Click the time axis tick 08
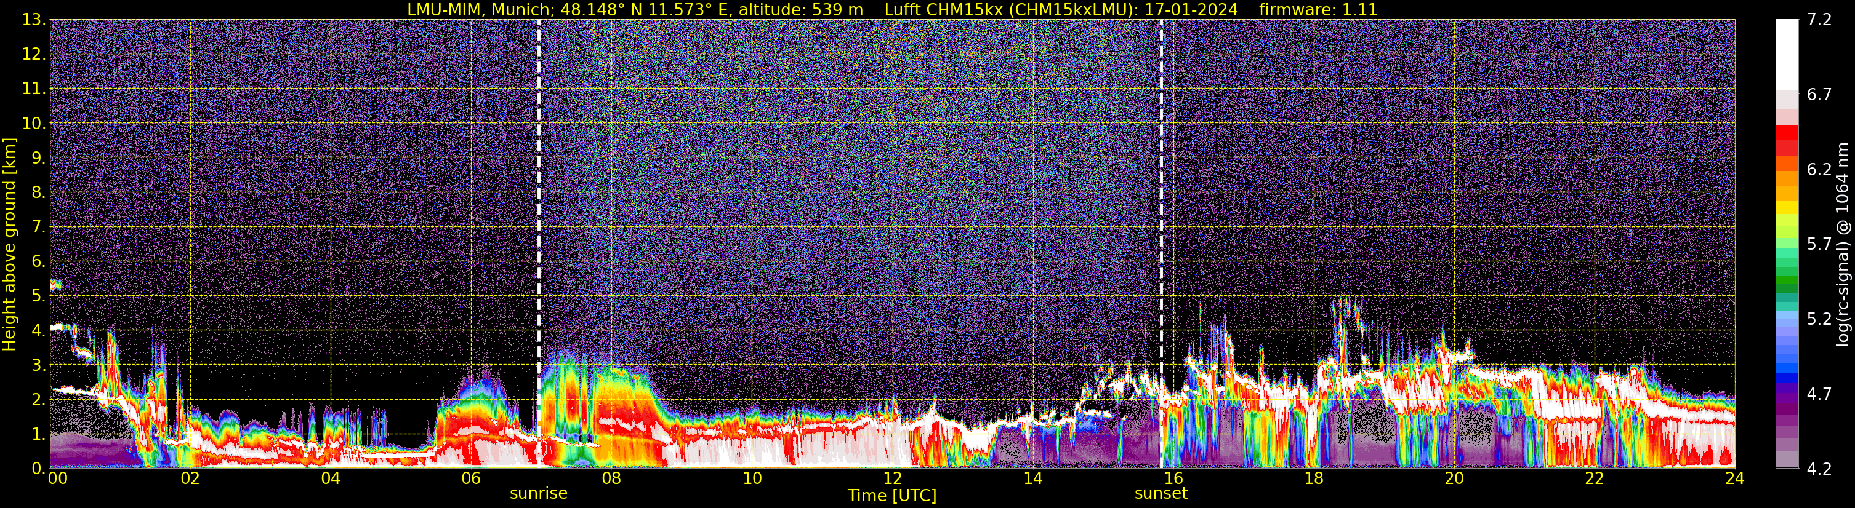The width and height of the screenshot is (1855, 508). click(x=611, y=478)
